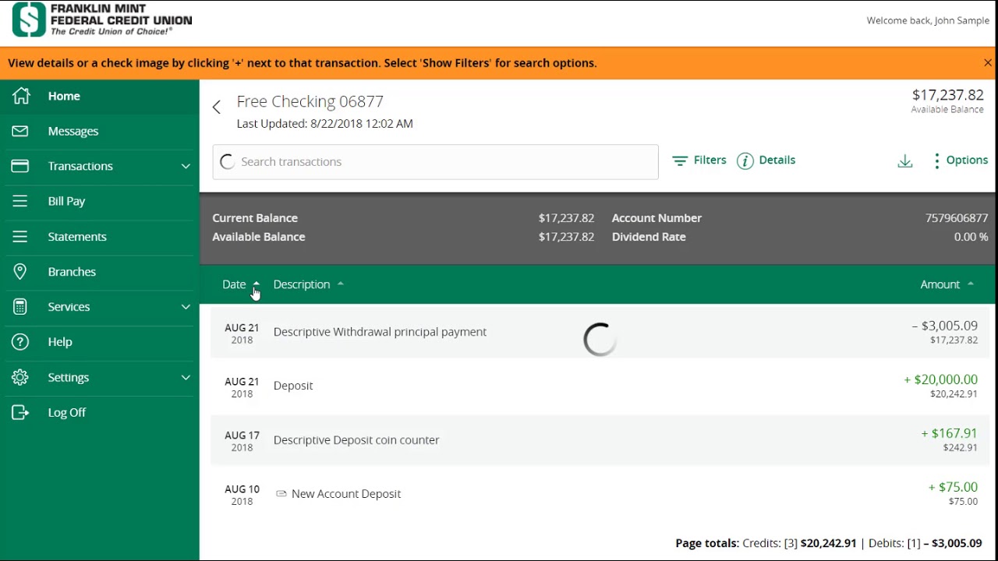998x561 pixels.
Task: Open account Details
Action: tap(777, 160)
